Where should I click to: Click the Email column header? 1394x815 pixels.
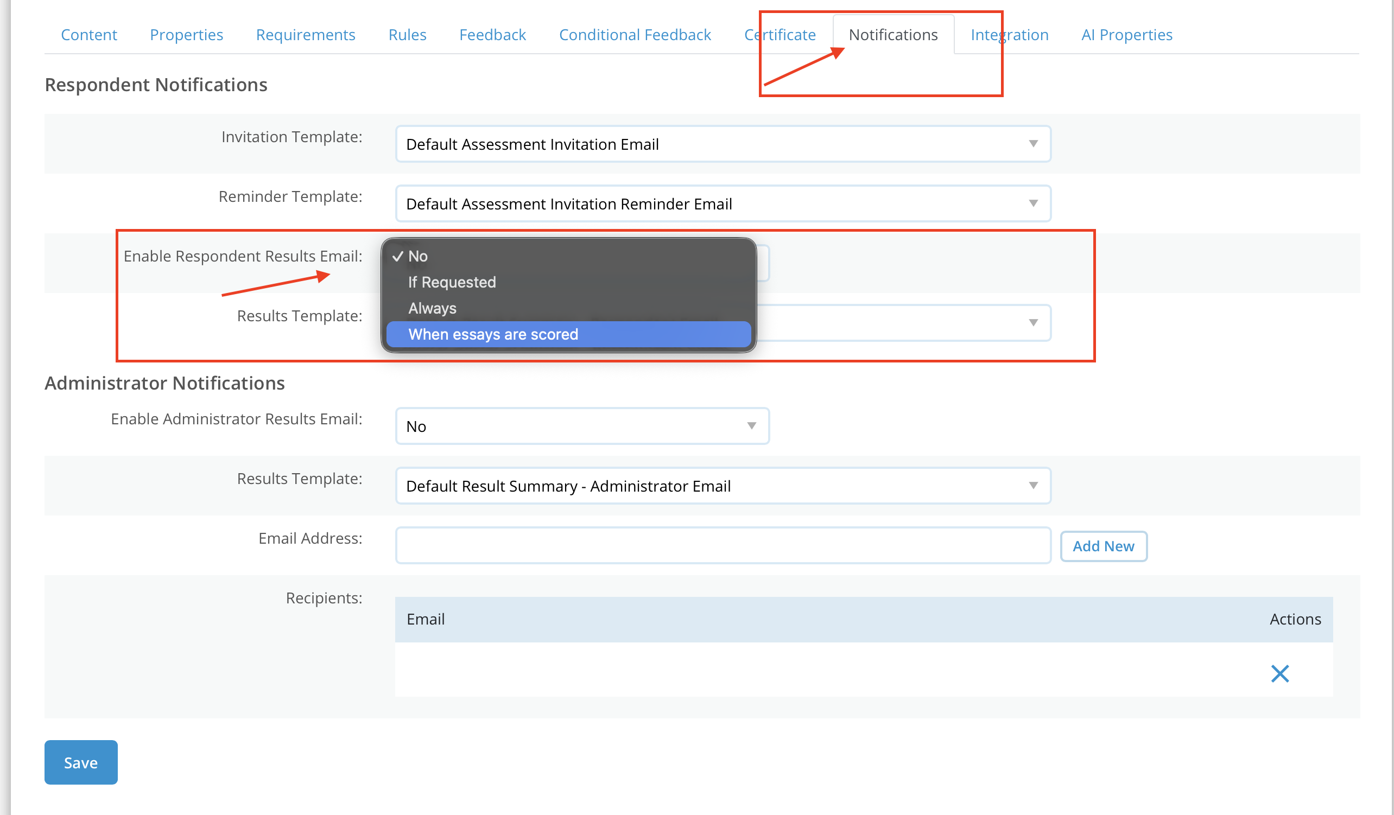[426, 619]
